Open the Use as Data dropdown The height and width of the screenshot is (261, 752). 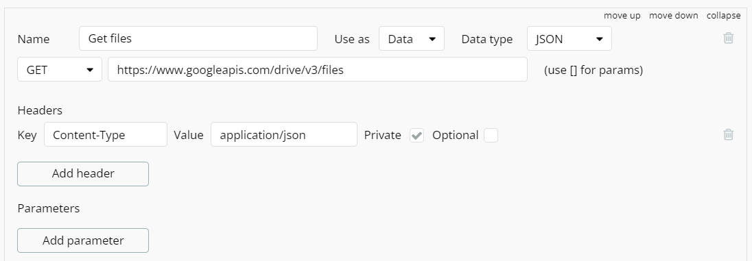[x=412, y=38]
